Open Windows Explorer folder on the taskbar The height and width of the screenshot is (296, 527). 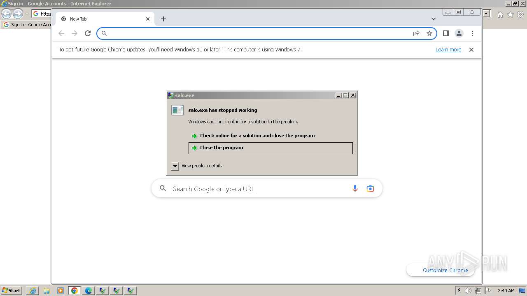47,291
